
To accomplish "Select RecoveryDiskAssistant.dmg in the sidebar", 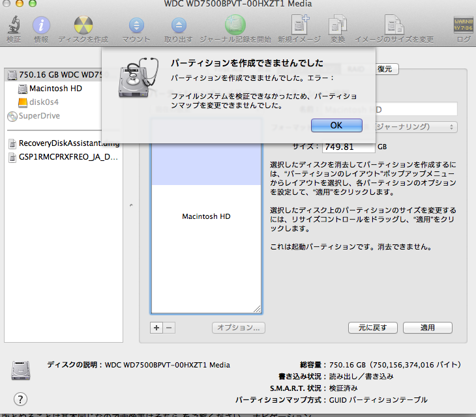I will point(59,143).
